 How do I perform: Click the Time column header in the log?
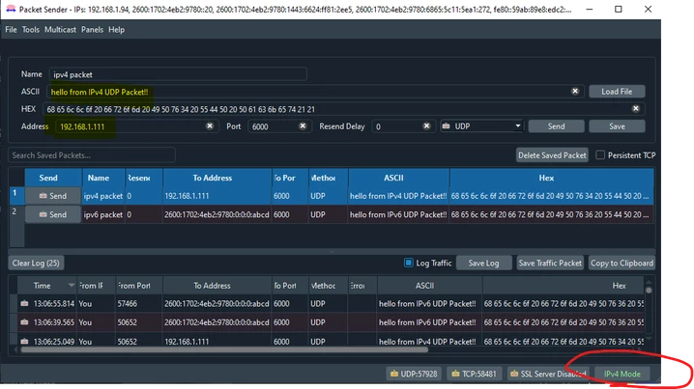click(x=47, y=286)
